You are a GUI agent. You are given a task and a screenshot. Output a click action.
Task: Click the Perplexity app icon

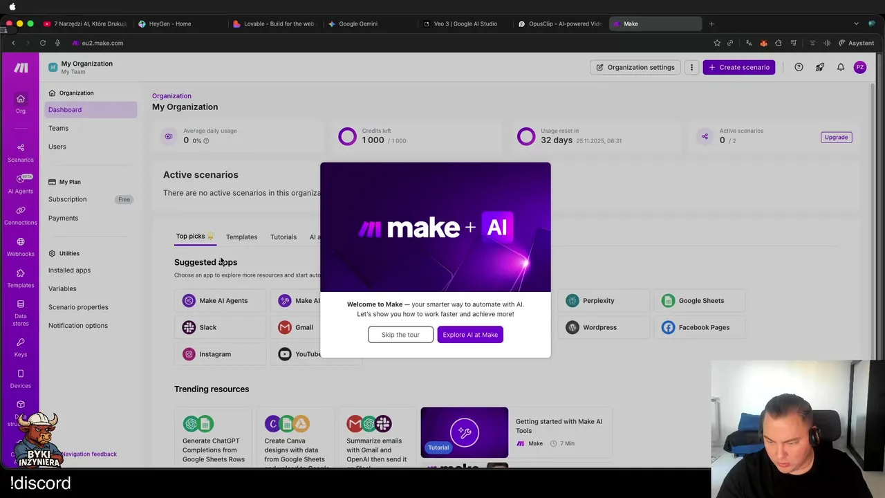pos(572,300)
